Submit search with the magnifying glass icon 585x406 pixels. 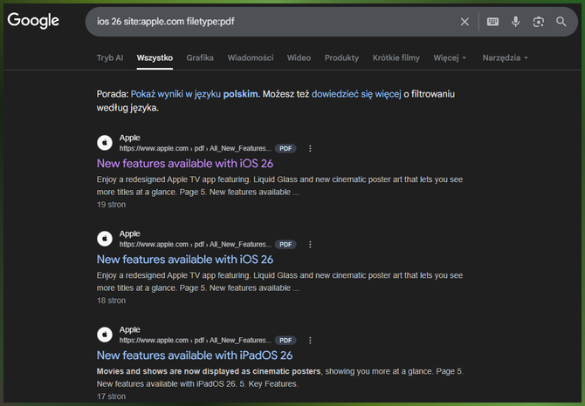tap(561, 22)
